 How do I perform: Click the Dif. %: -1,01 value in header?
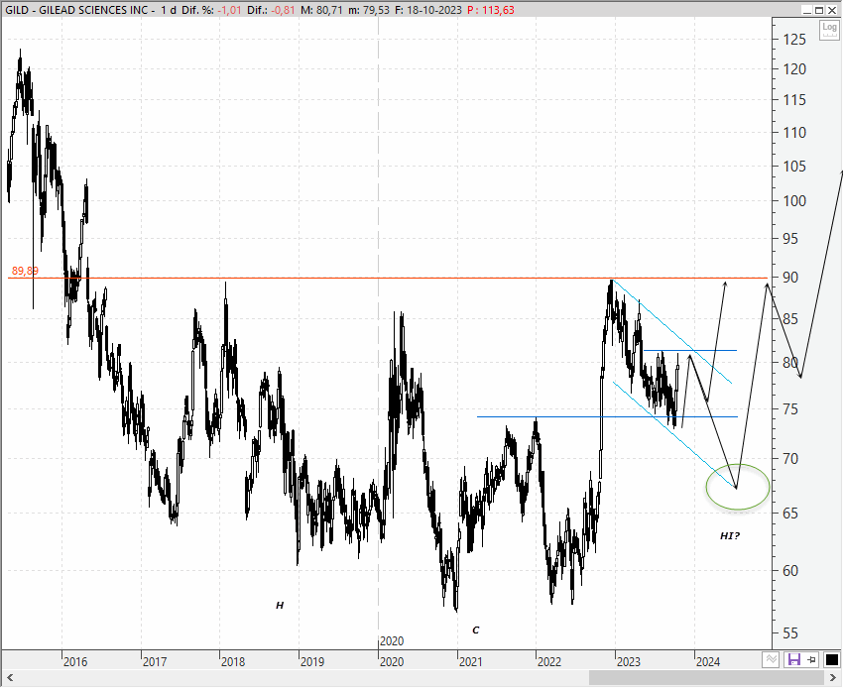tap(211, 10)
